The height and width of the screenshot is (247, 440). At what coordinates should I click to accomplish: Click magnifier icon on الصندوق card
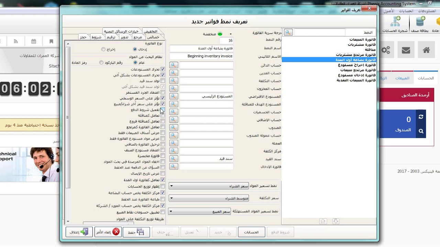point(421,131)
